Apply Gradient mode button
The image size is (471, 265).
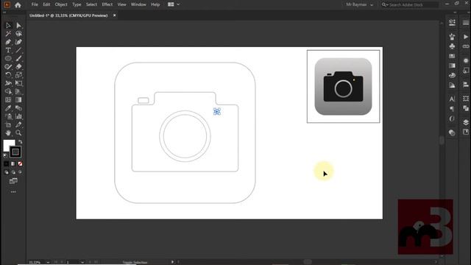13,163
